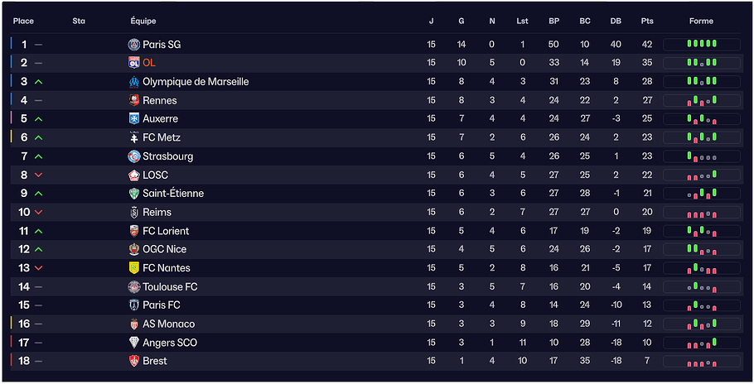This screenshot has width=754, height=384.
Task: Click the Toulouse FC club badge
Action: click(x=134, y=286)
